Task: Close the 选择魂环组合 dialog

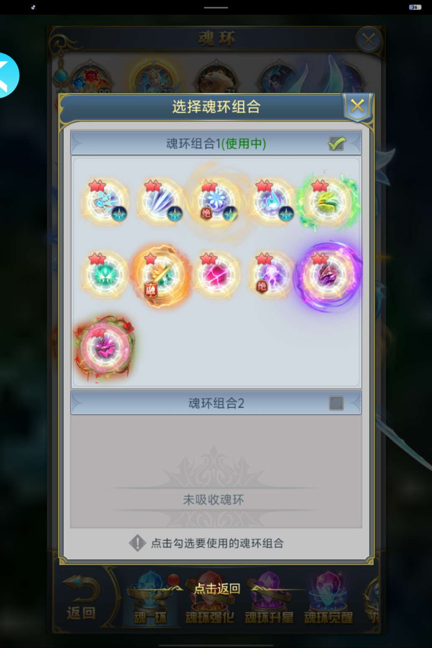Action: (x=357, y=106)
